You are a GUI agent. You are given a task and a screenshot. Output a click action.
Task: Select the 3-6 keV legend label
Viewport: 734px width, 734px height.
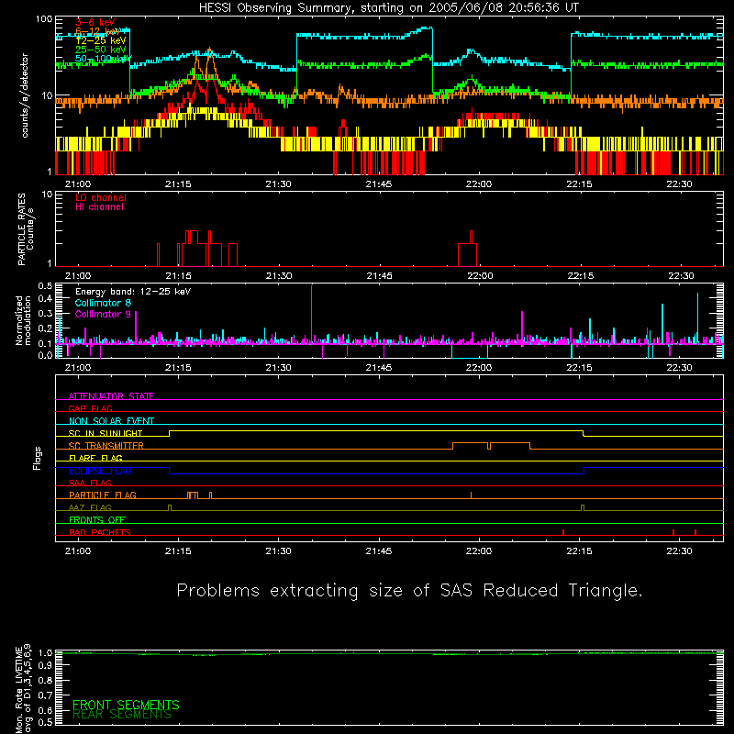95,22
